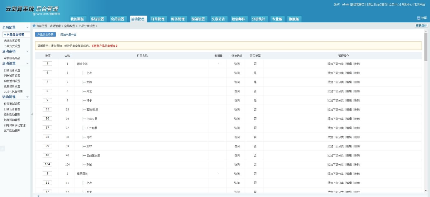
Task: Click the scrollbar down arrow
Action: point(426,190)
